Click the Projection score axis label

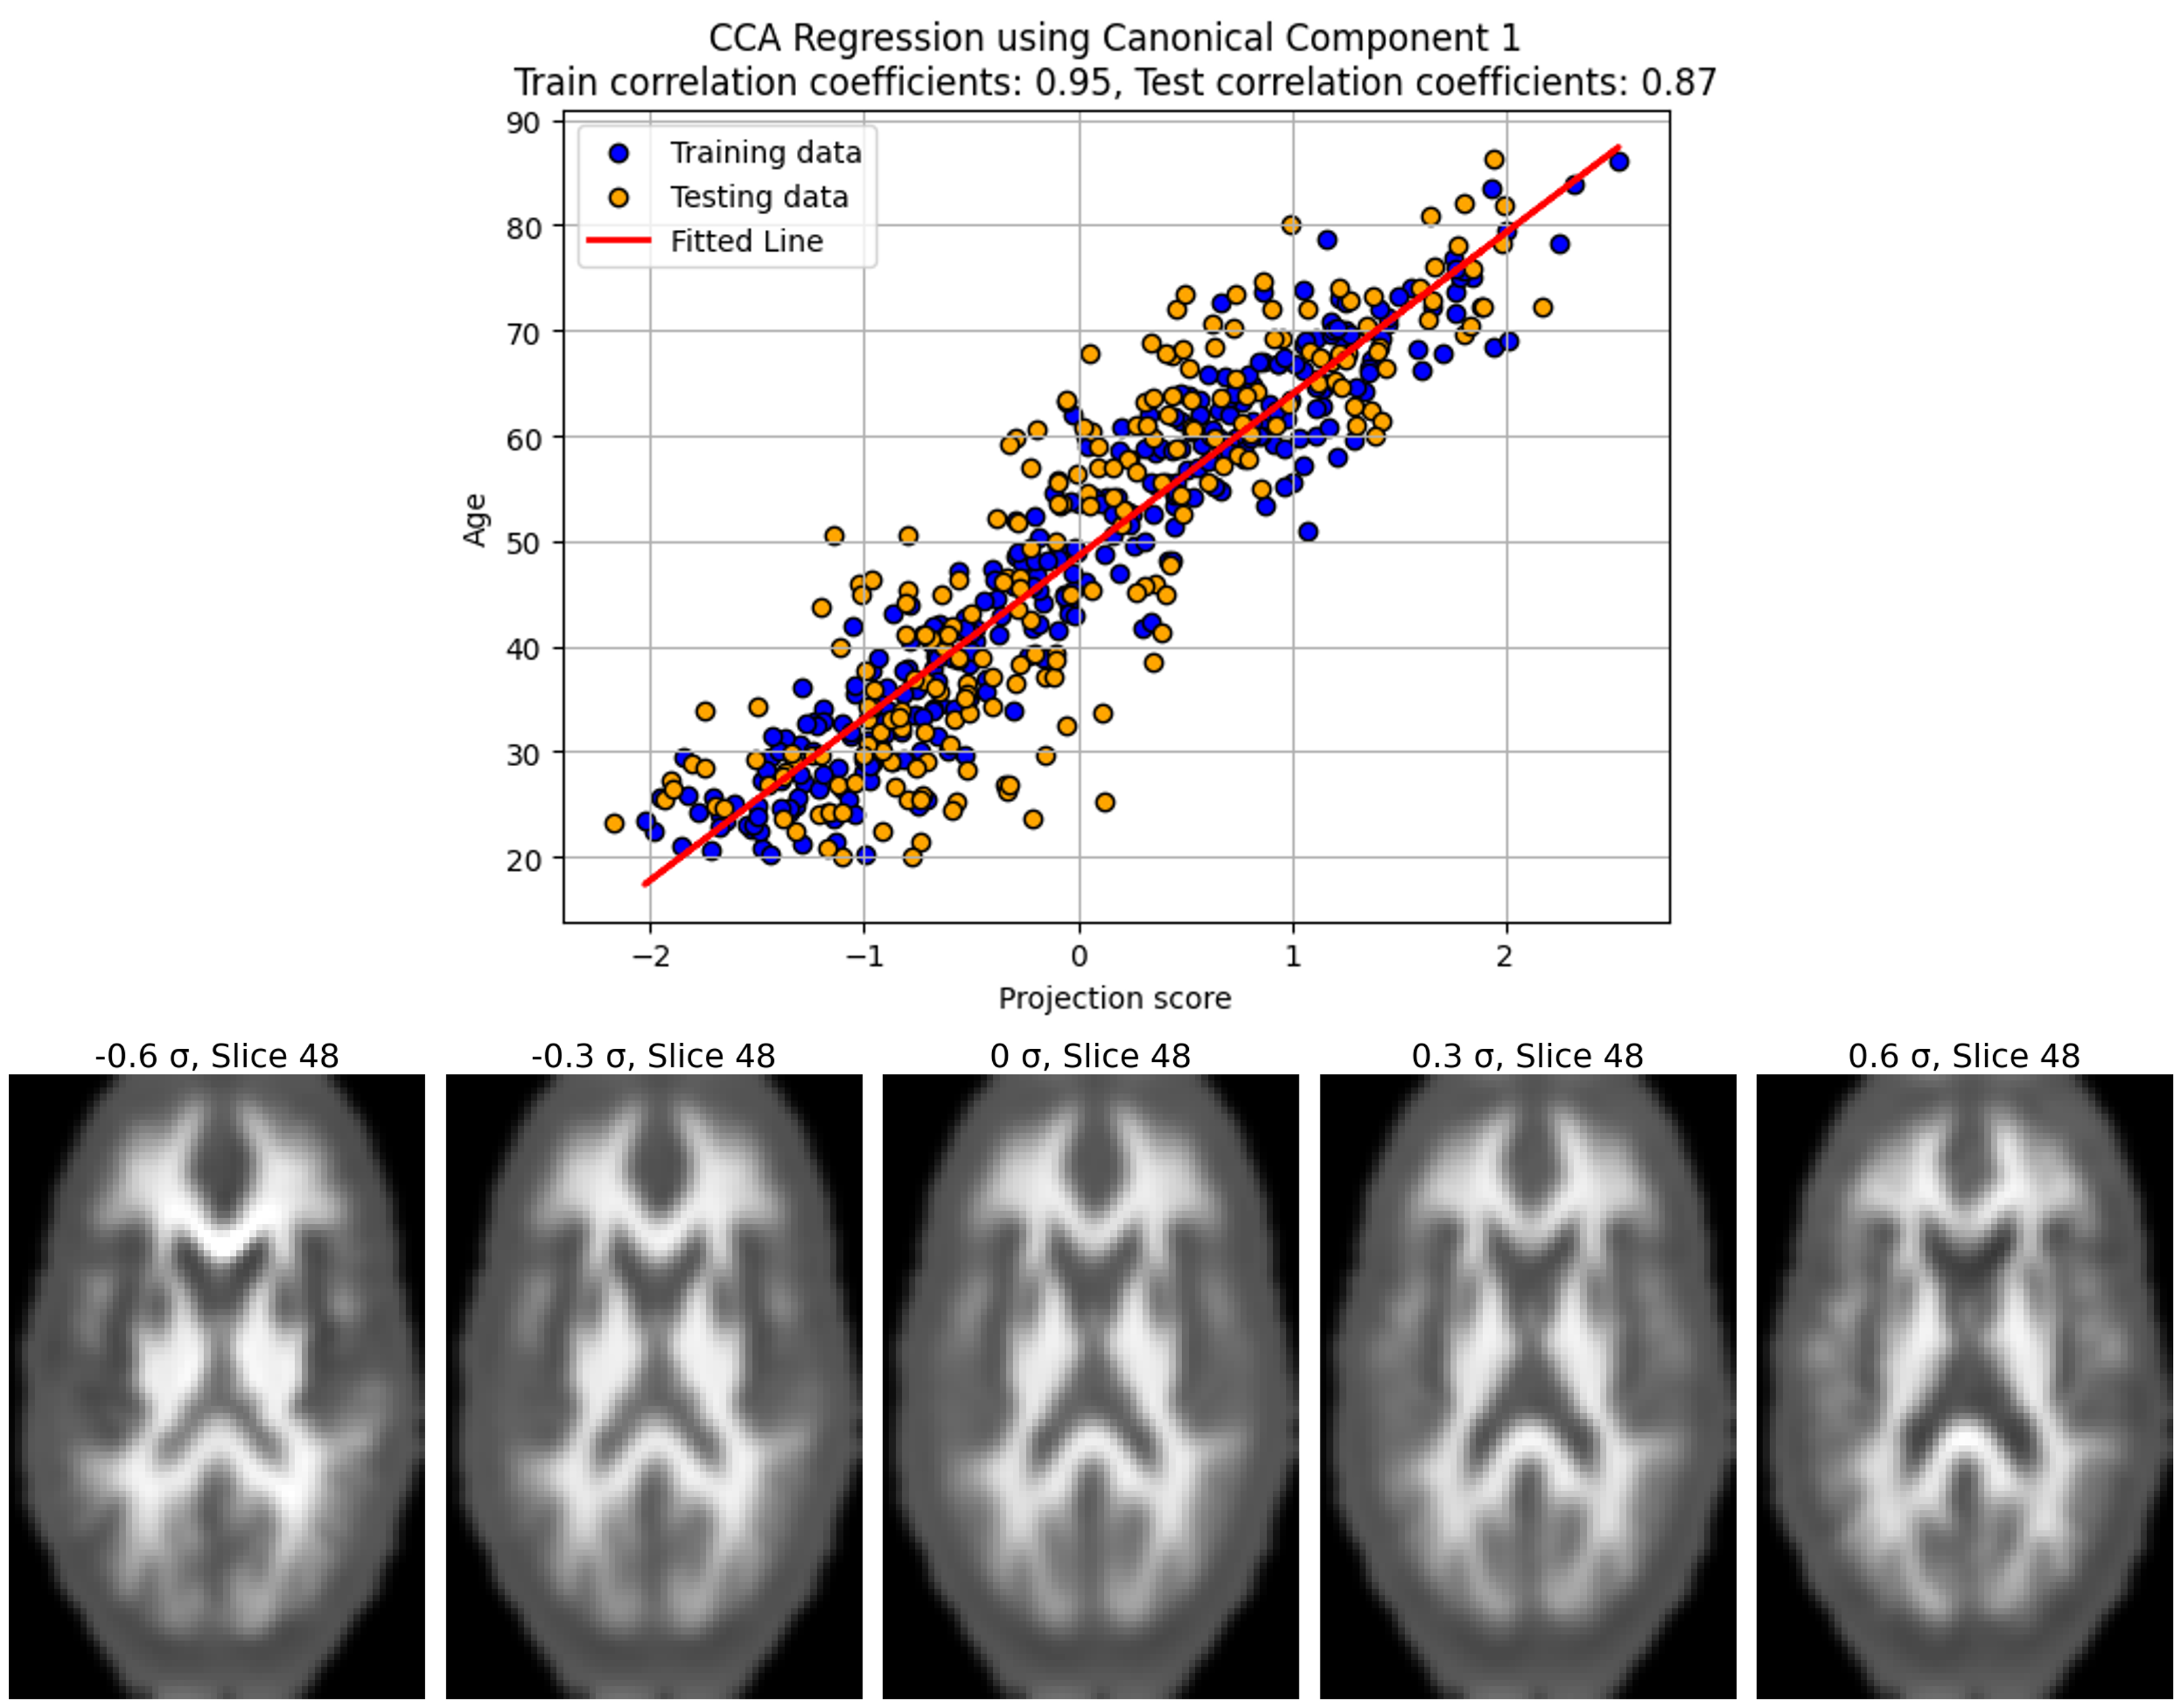(x=1114, y=998)
